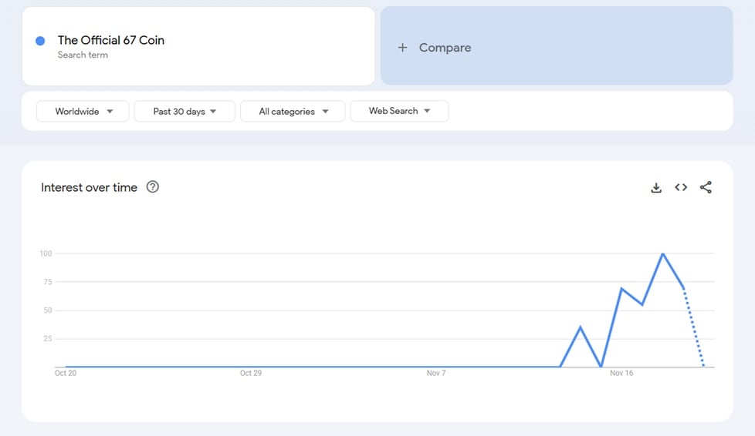This screenshot has width=755, height=436.
Task: Open the embed code icon
Action: pos(681,187)
